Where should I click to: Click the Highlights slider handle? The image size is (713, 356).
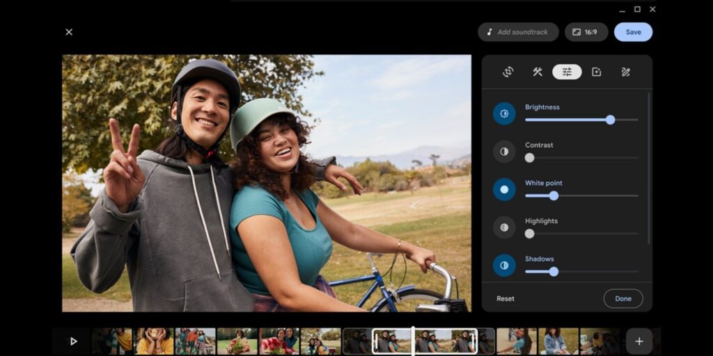pos(529,234)
